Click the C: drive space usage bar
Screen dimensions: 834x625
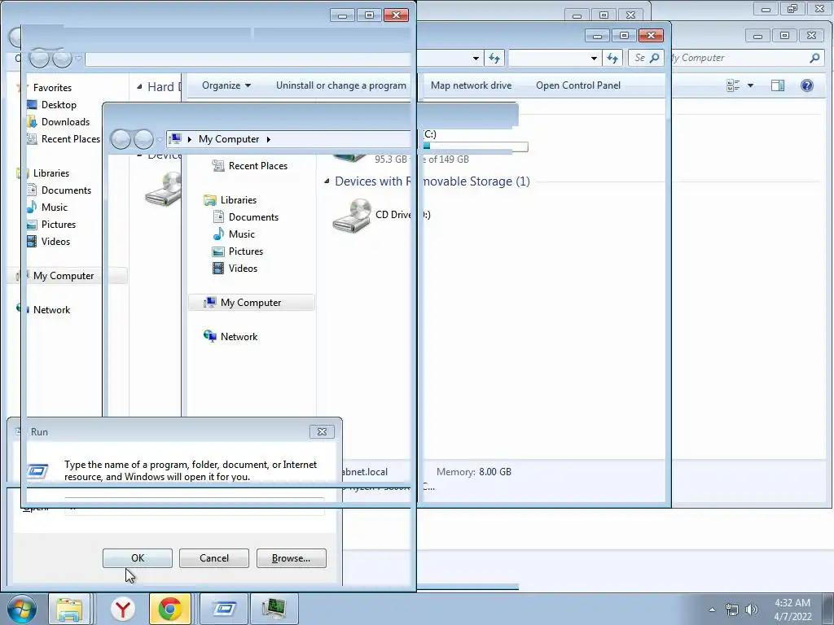coord(476,146)
